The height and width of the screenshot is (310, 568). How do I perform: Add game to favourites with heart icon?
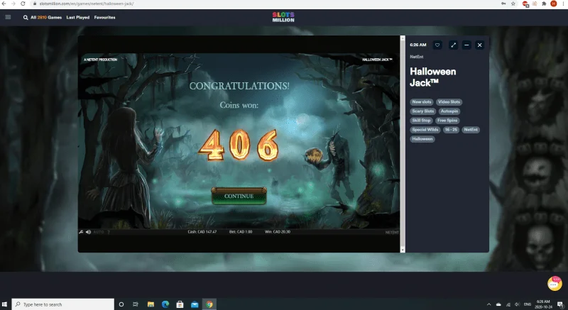tap(437, 45)
